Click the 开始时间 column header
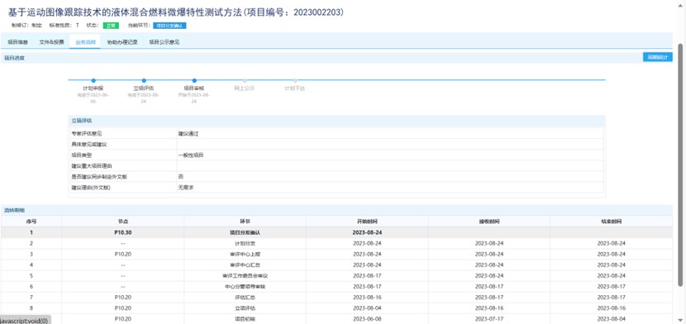686x324 pixels. tap(367, 222)
